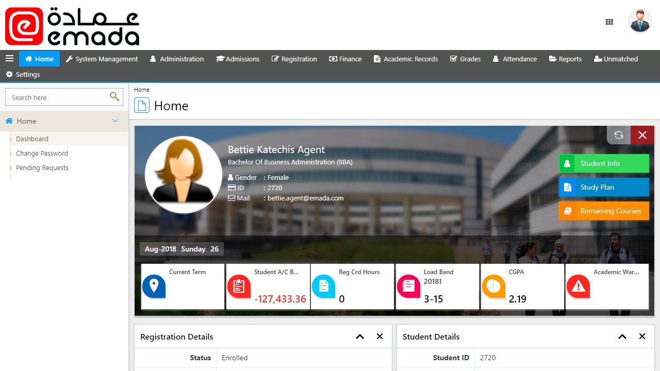This screenshot has height=371, width=660.
Task: Open the hamburger menu in the navbar
Action: coord(9,59)
